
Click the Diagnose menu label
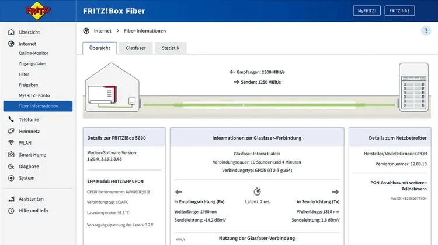pyautogui.click(x=29, y=166)
